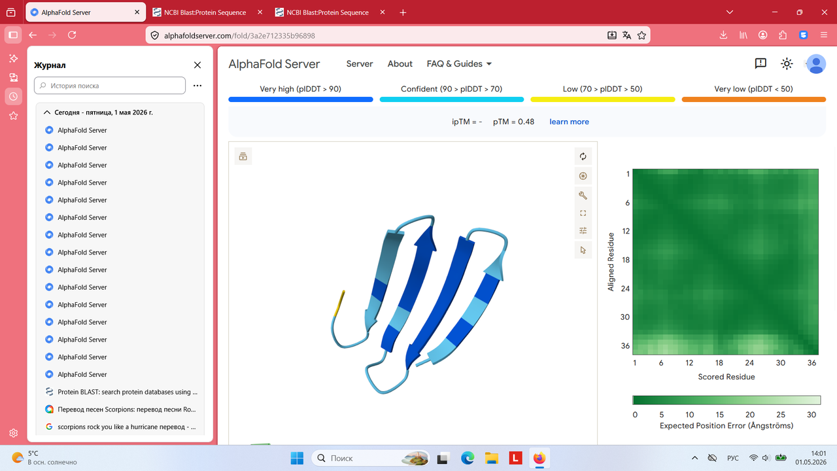
Task: Click the 'Low (70 > pIDDT > 50)' label
Action: click(602, 89)
